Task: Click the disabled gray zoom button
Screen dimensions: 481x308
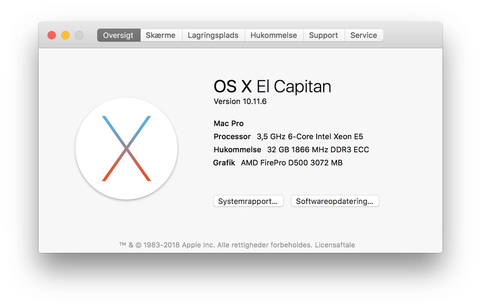Action: (79, 35)
